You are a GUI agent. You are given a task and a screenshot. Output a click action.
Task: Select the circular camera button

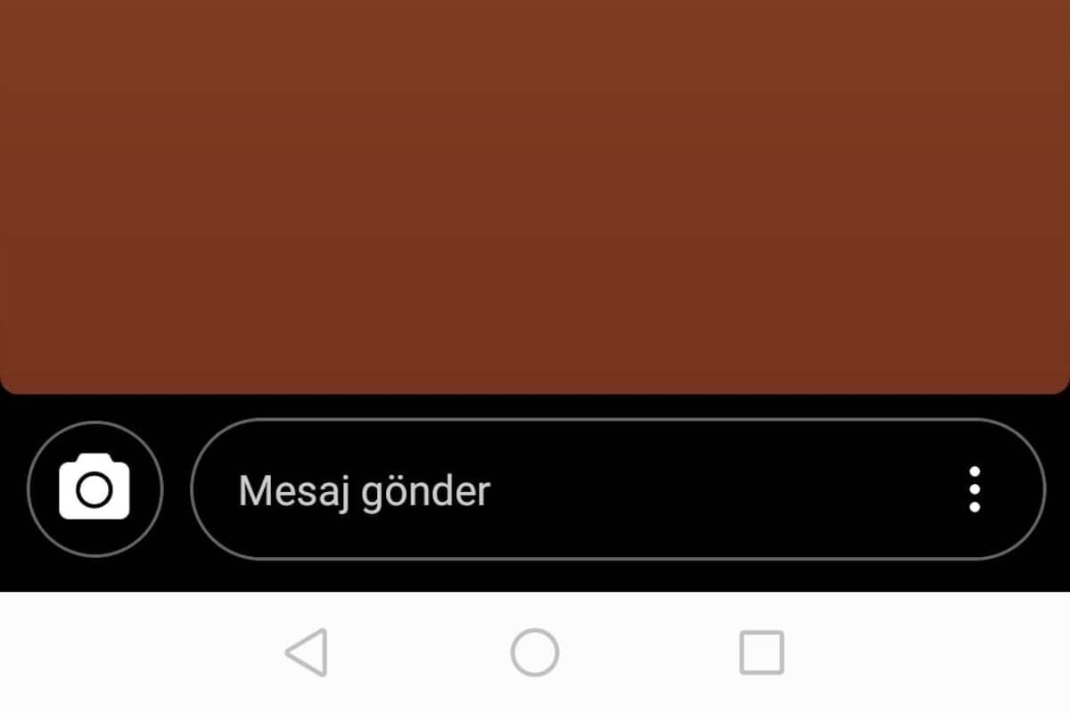tap(95, 489)
